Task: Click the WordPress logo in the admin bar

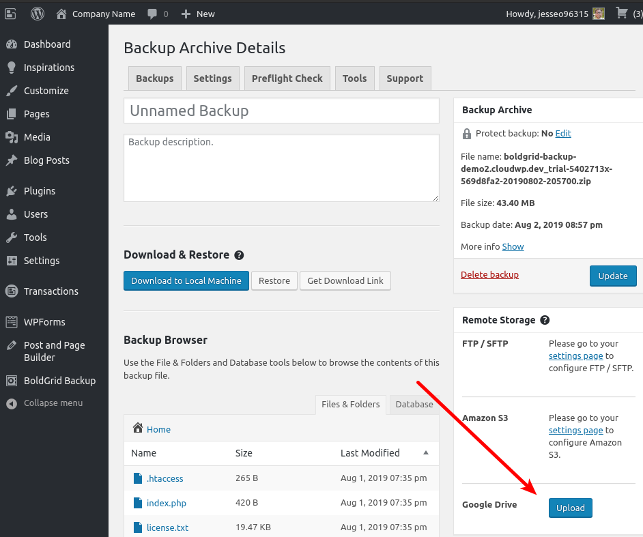Action: [38, 13]
